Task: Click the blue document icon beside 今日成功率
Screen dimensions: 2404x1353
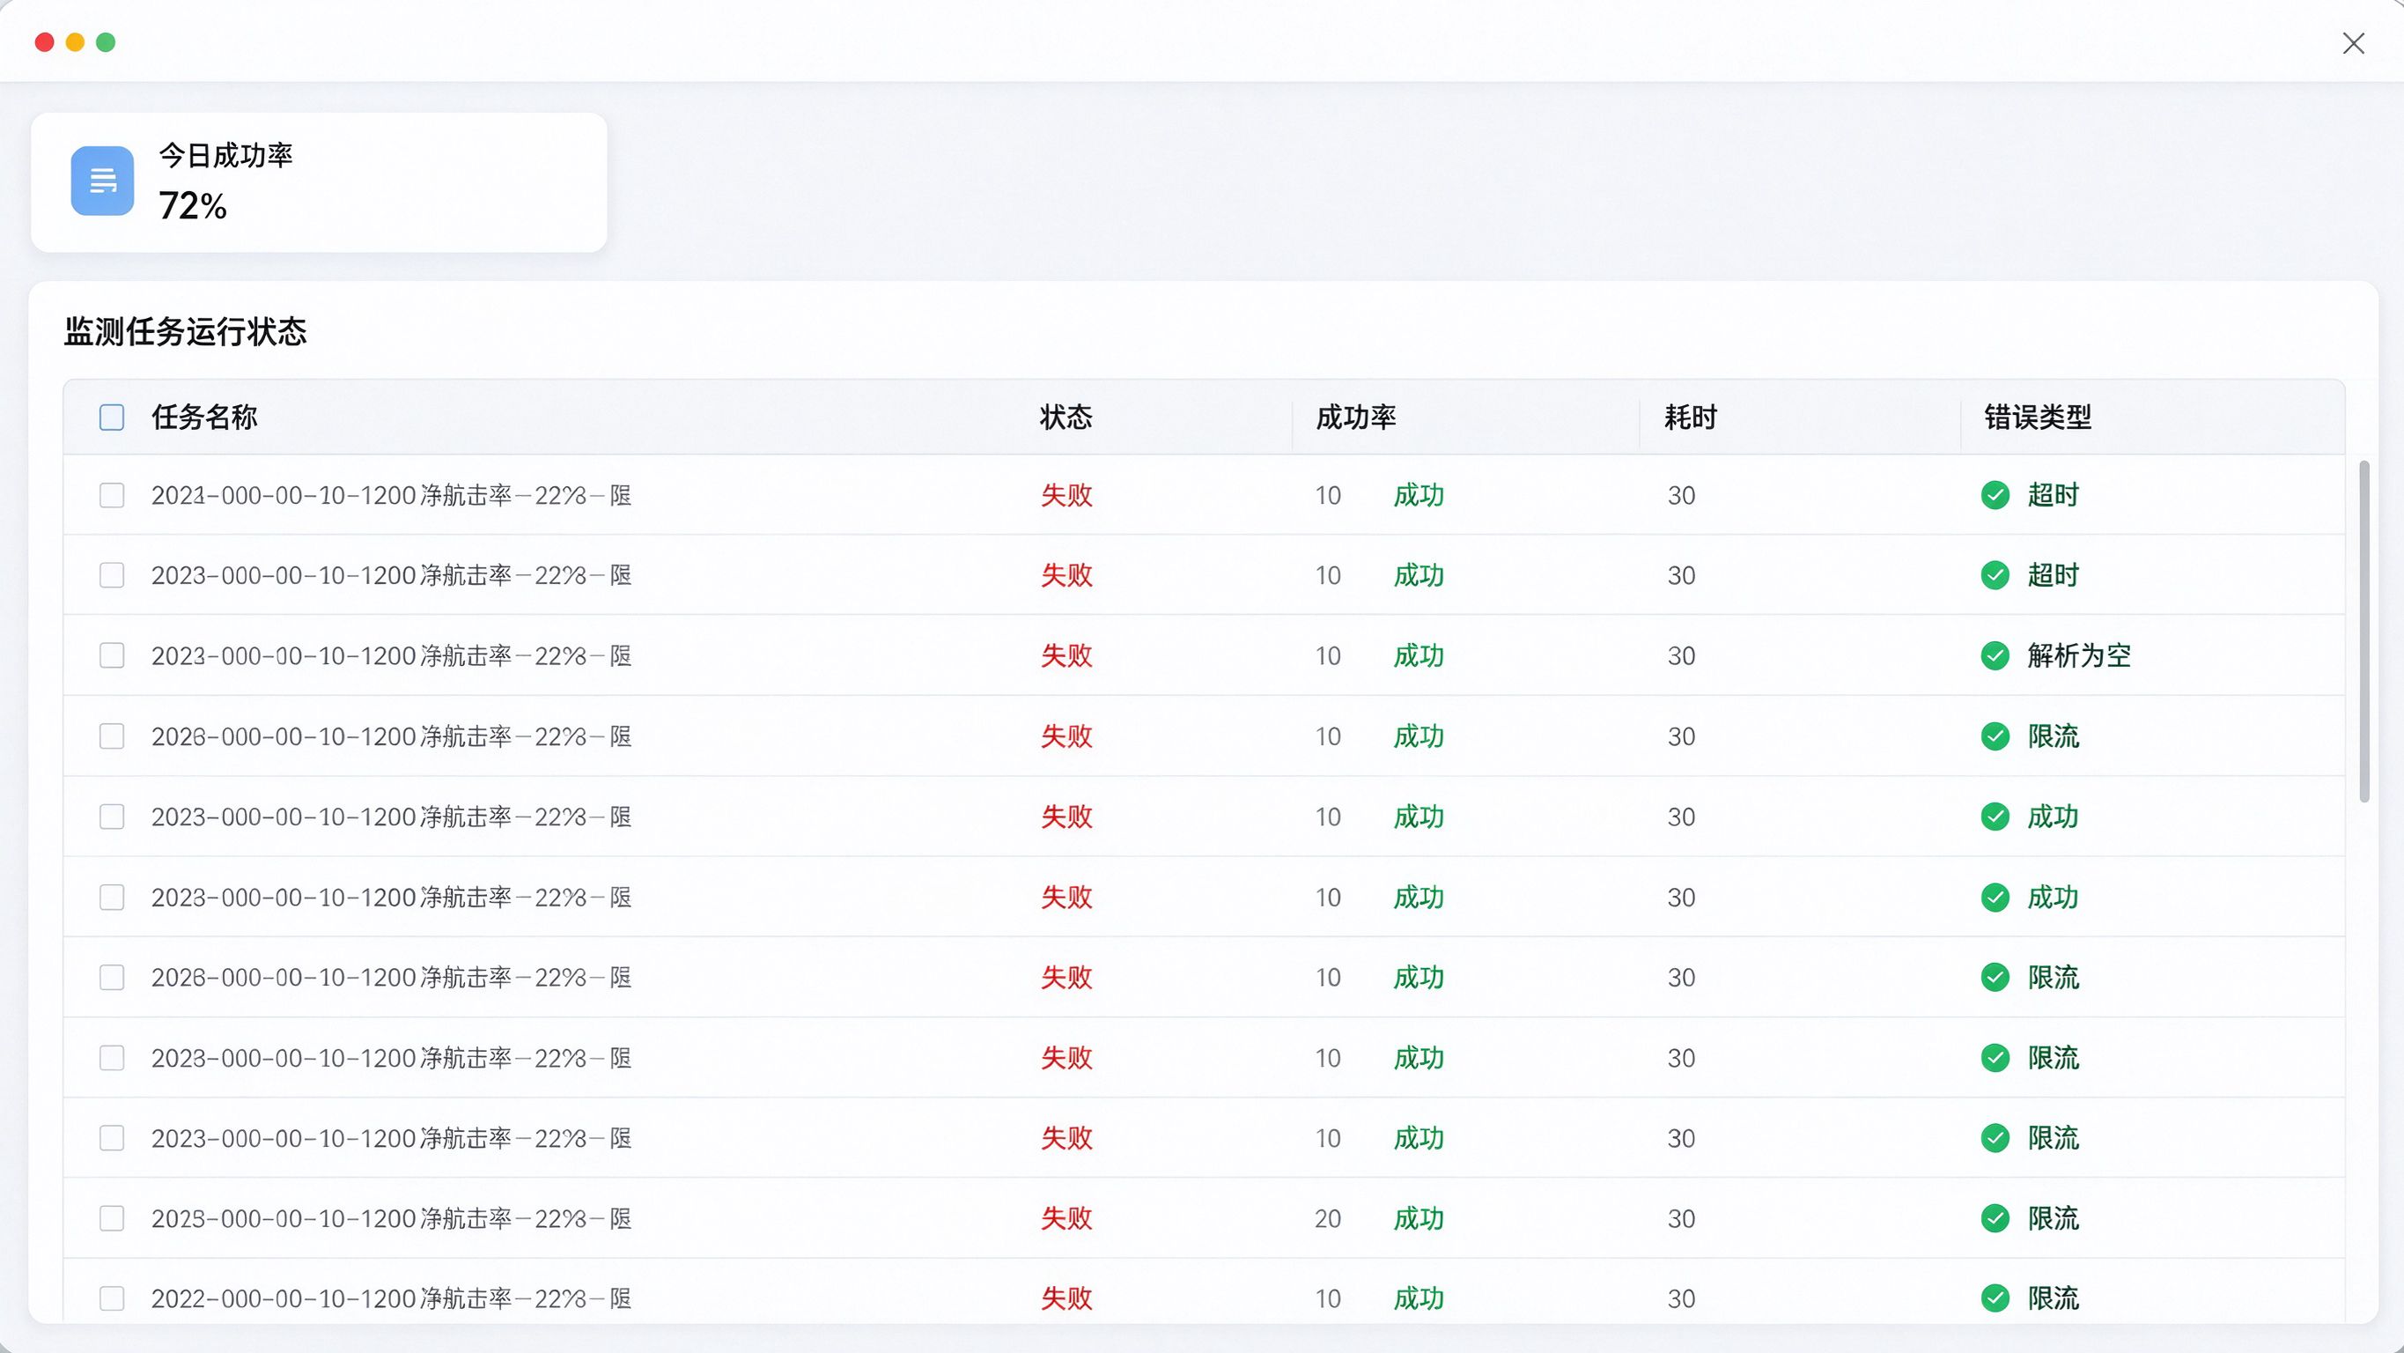Action: pyautogui.click(x=103, y=181)
